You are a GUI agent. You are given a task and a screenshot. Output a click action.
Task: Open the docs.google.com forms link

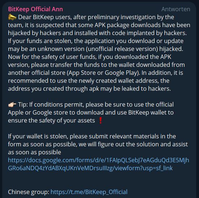pyautogui.click(x=99, y=164)
